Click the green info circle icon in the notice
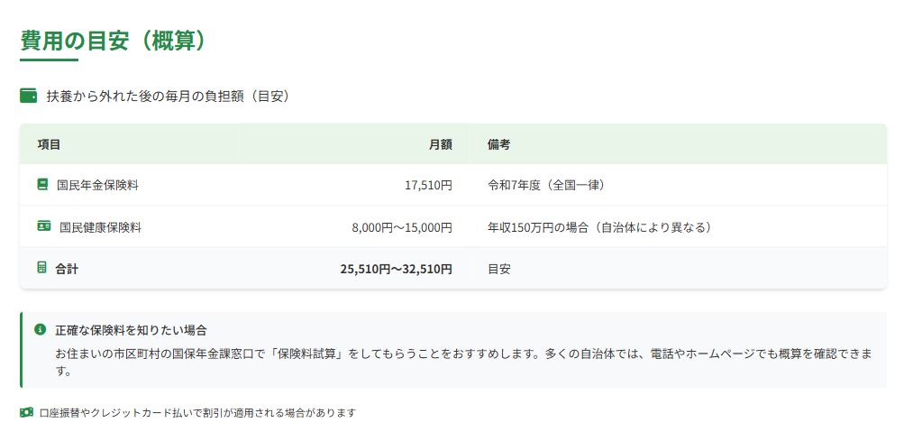904x441 pixels. 40,330
